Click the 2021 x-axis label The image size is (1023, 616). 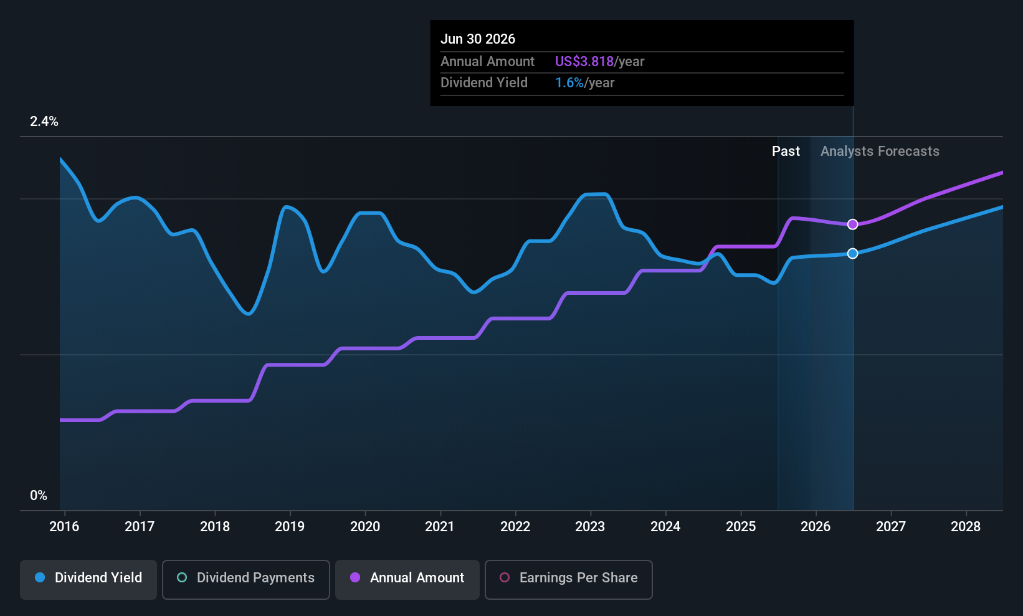440,527
